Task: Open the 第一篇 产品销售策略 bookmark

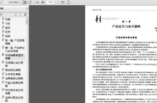Action: (x=15, y=42)
